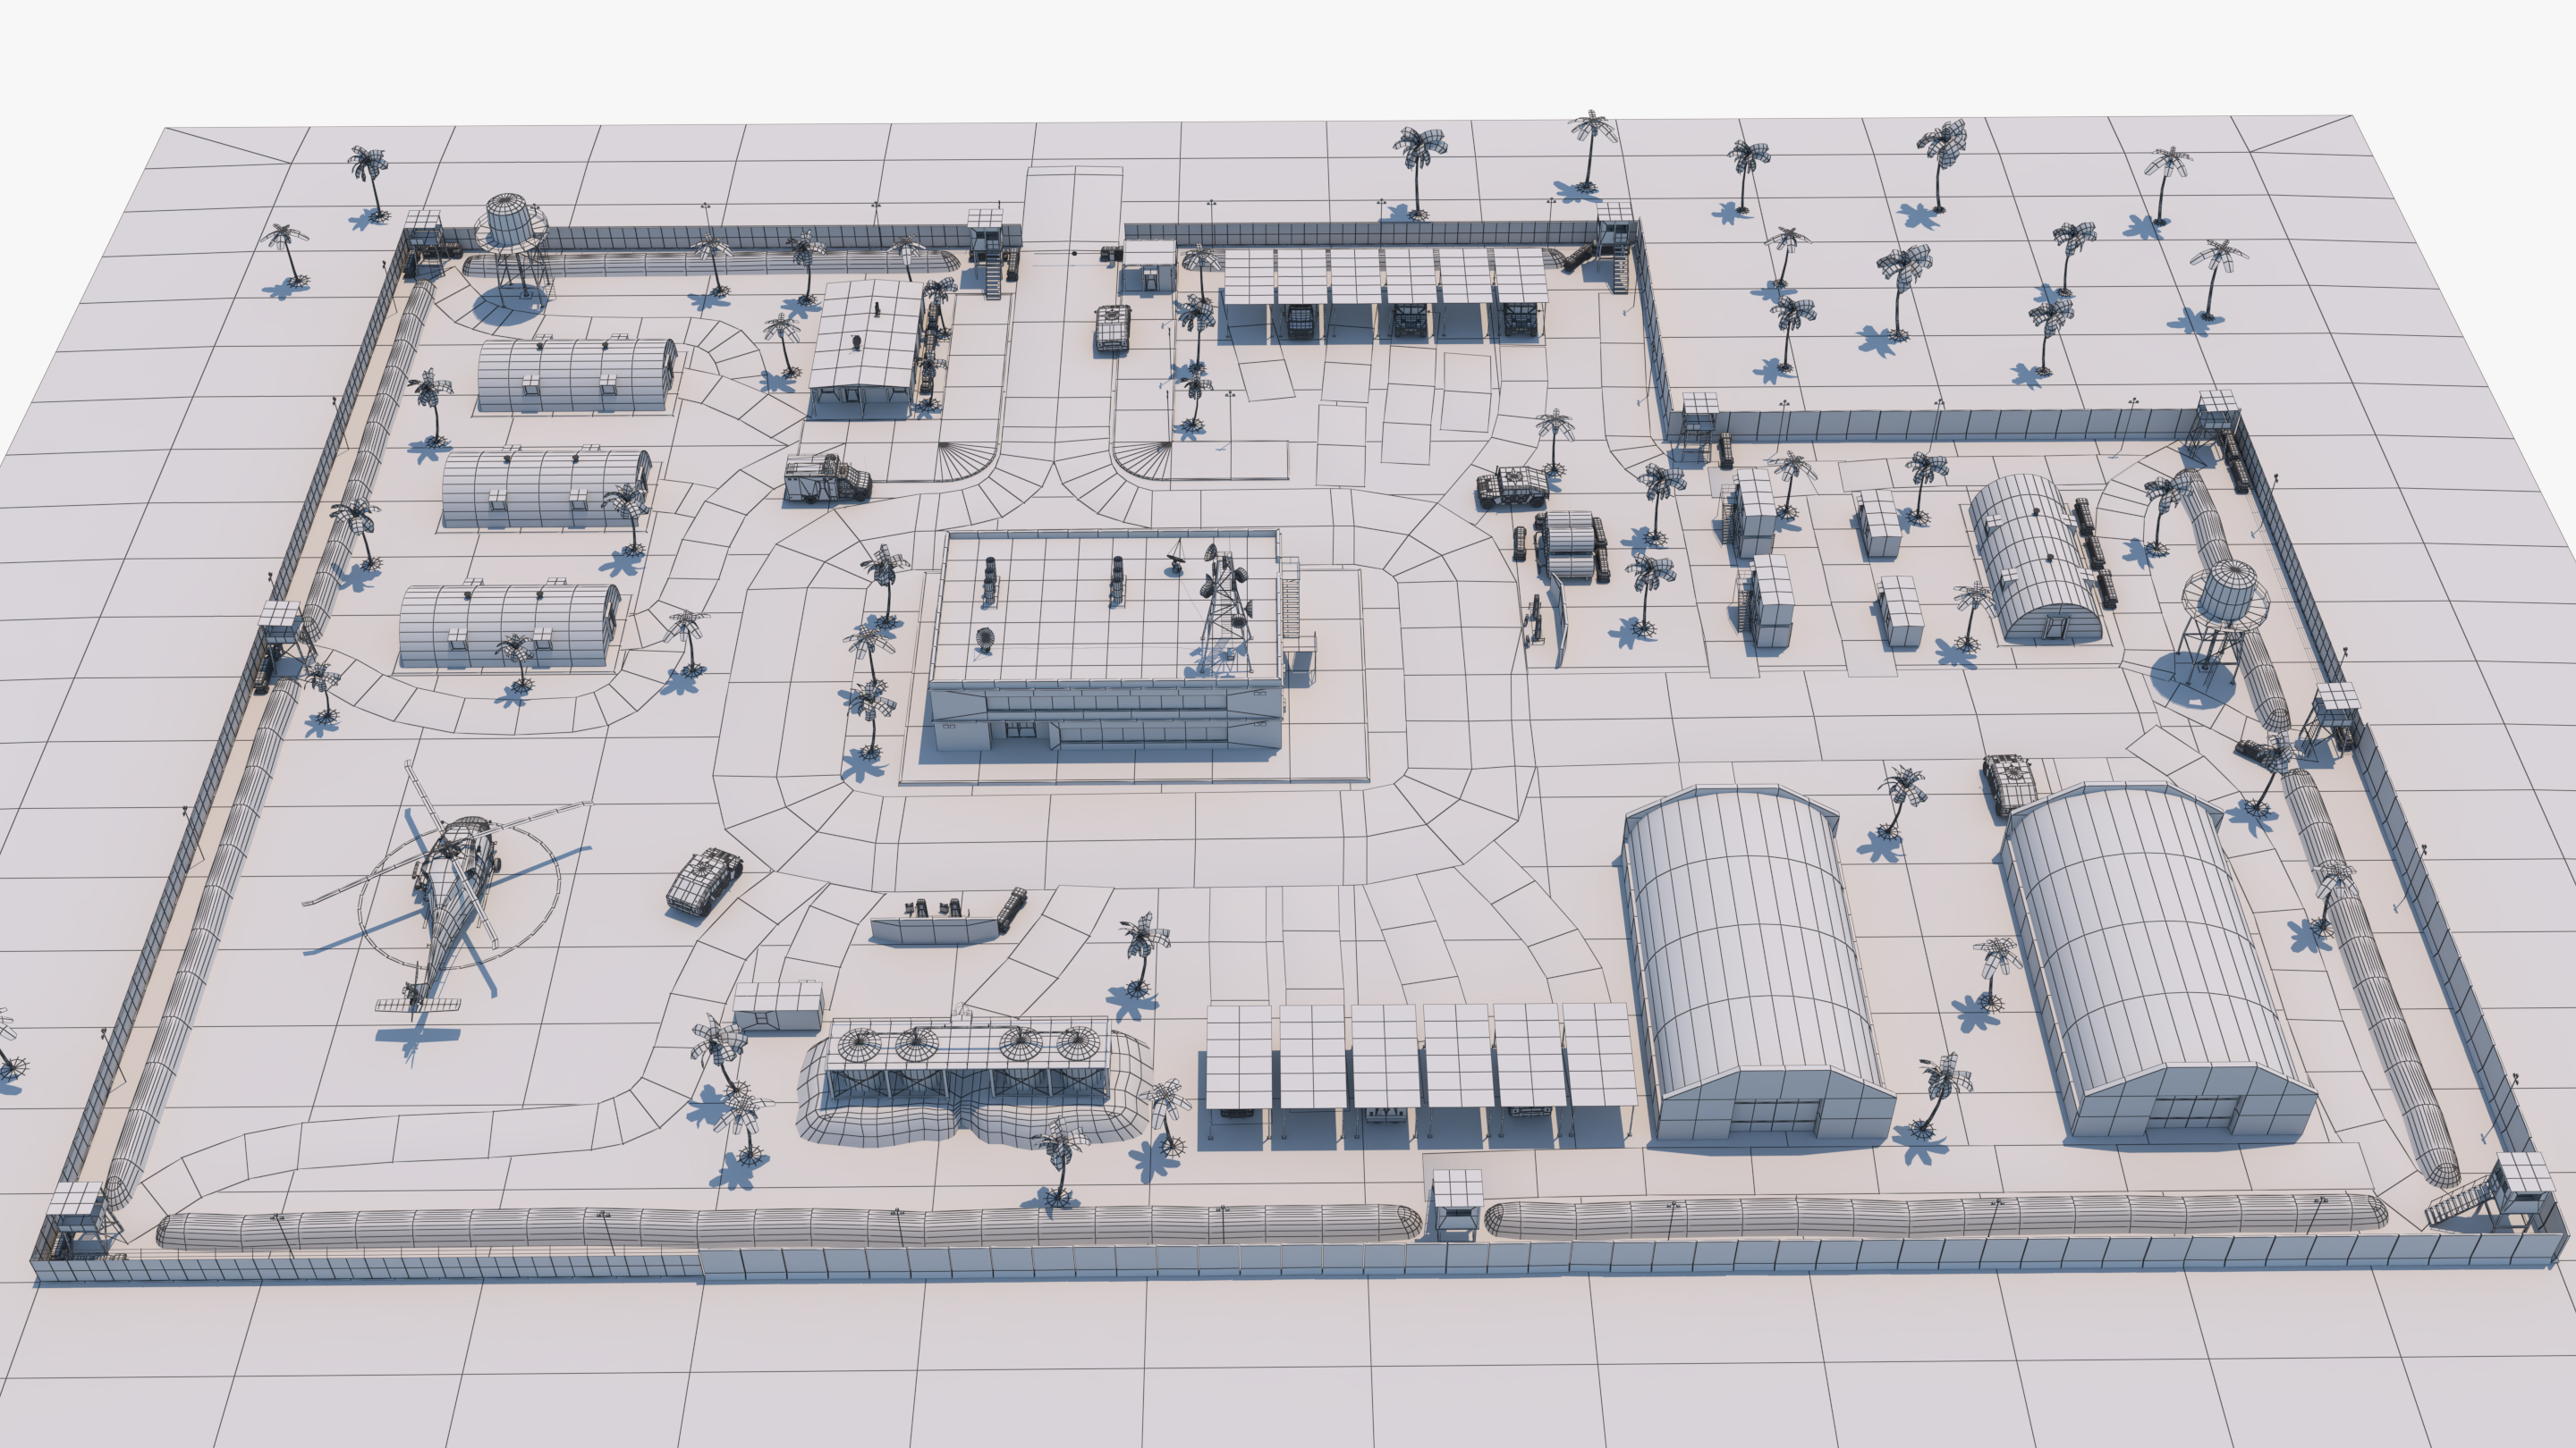Select the middle Quonset hut of three

click(546, 488)
